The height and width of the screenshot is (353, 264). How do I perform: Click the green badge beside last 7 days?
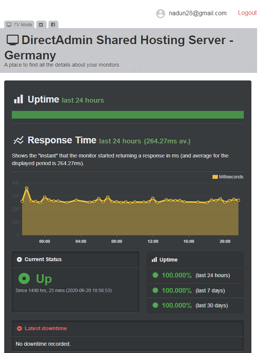[155, 290]
